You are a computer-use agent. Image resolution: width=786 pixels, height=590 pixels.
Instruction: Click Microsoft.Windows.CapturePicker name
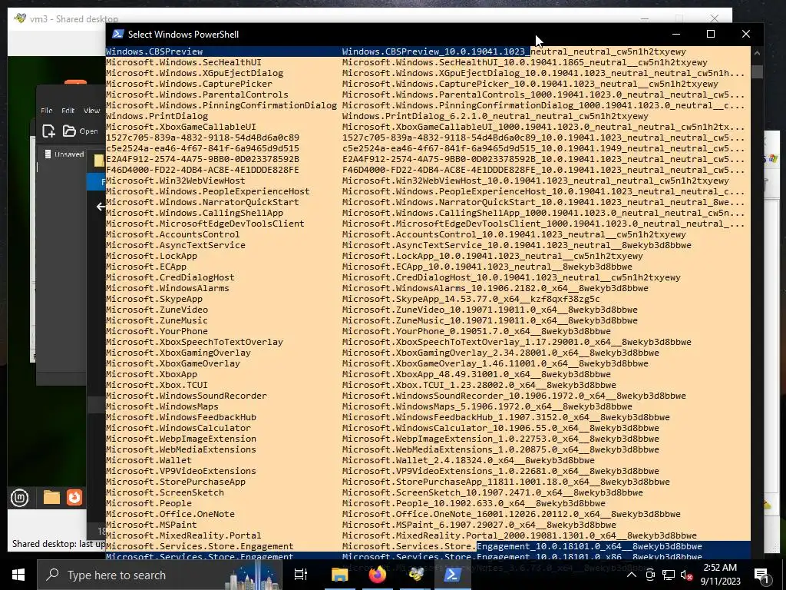coord(189,84)
